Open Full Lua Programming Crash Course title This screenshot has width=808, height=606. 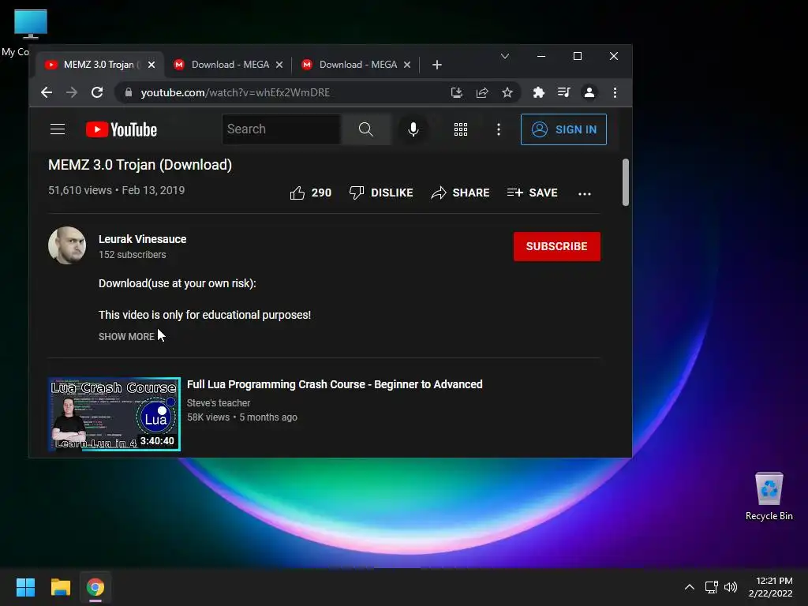coord(335,384)
